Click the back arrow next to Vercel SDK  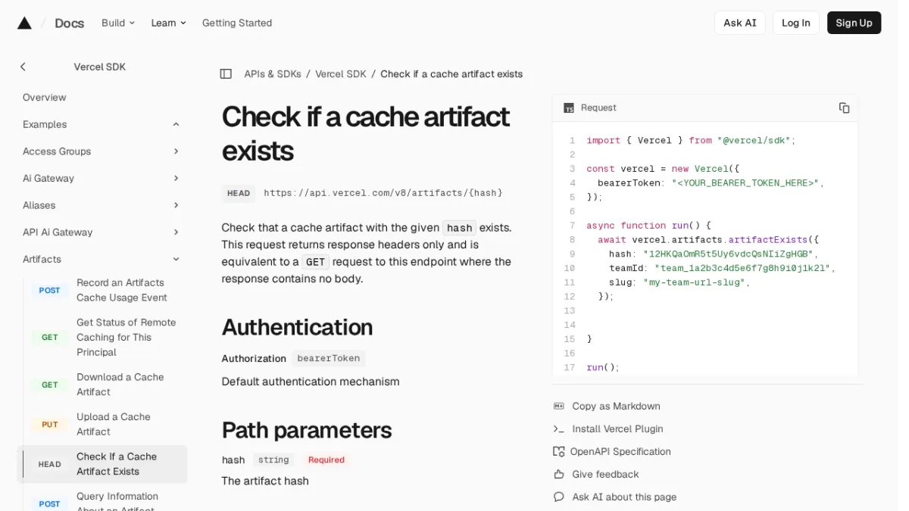pyautogui.click(x=23, y=67)
